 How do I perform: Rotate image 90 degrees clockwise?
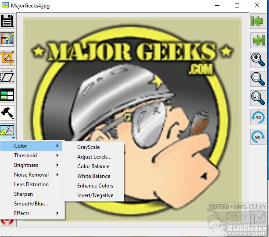coord(258,137)
